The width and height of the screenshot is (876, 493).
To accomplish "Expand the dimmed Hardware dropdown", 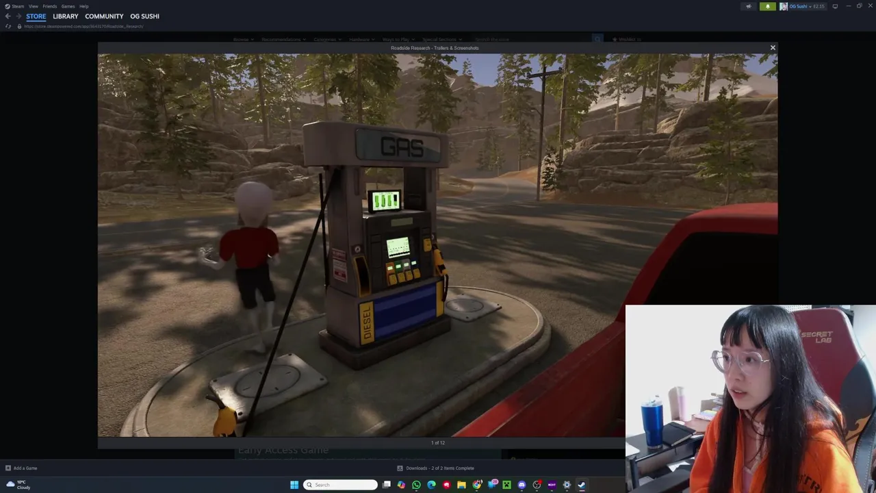I will pos(361,40).
